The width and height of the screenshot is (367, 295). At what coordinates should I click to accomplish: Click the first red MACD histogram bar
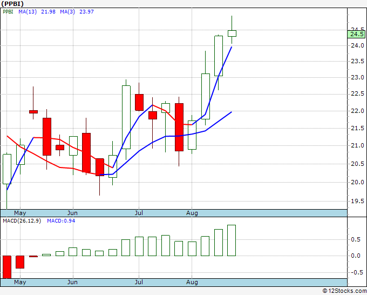pos(7,267)
